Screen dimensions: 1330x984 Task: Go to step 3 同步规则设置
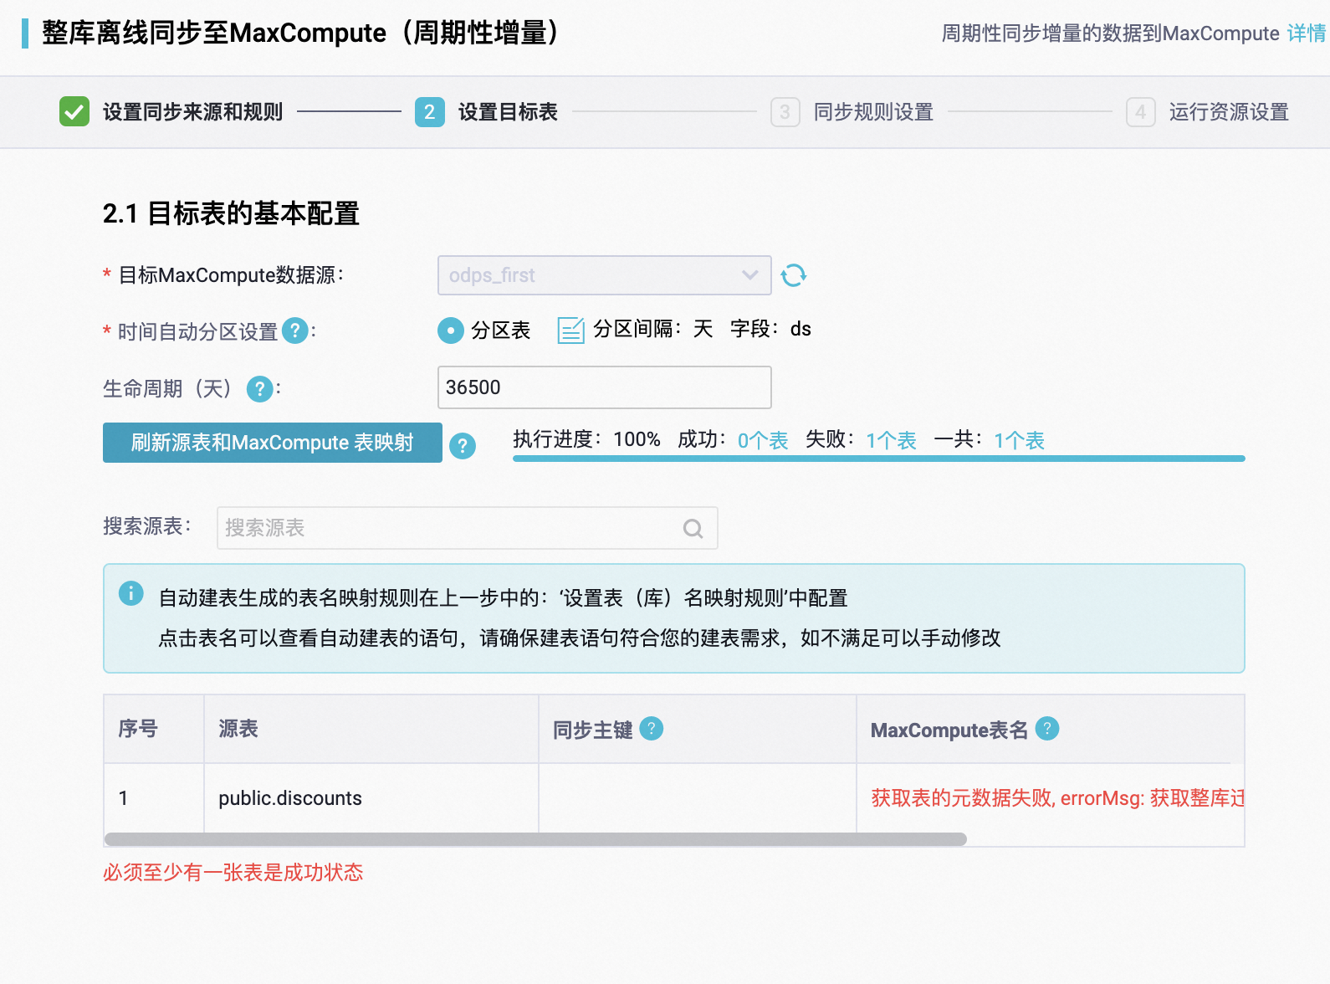coord(852,111)
